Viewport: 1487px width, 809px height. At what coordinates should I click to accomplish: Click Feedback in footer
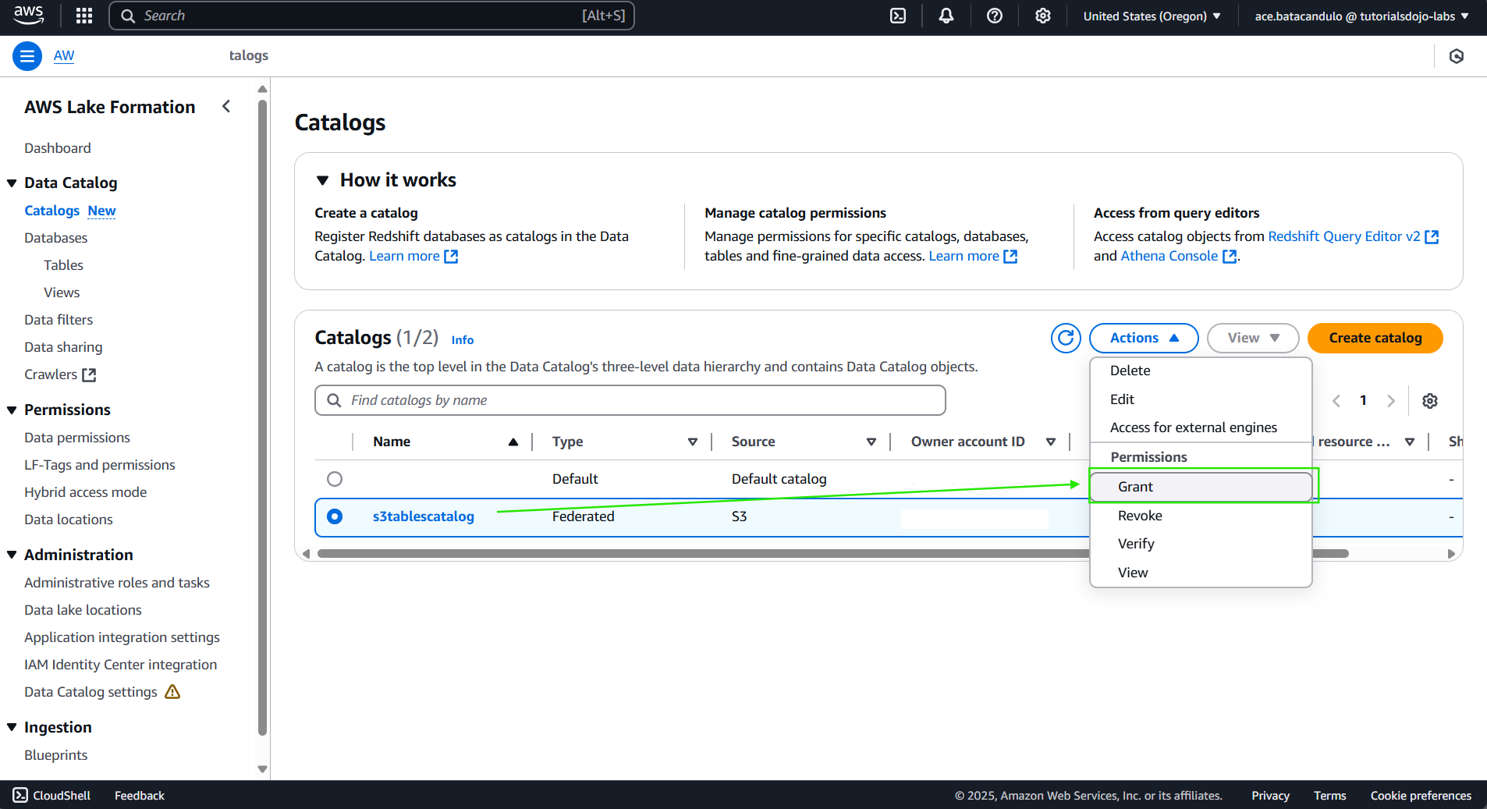pyautogui.click(x=140, y=796)
